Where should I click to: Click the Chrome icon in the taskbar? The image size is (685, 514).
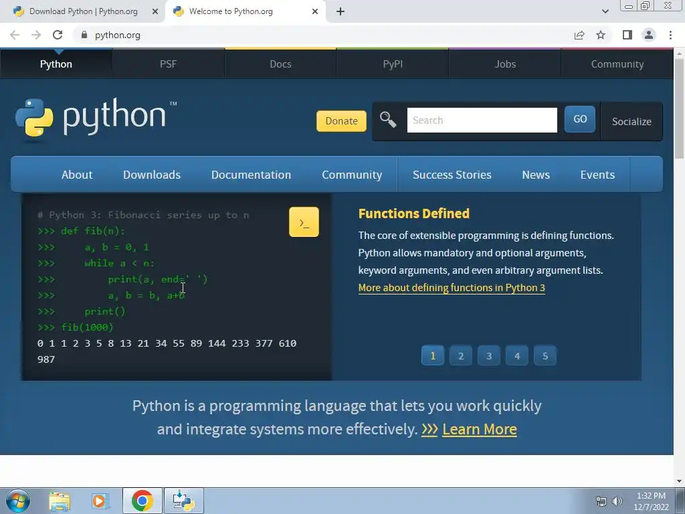(x=142, y=501)
